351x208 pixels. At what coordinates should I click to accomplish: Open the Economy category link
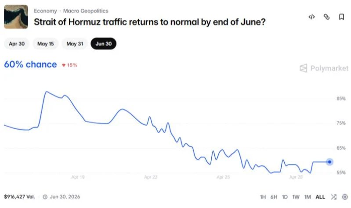(45, 11)
